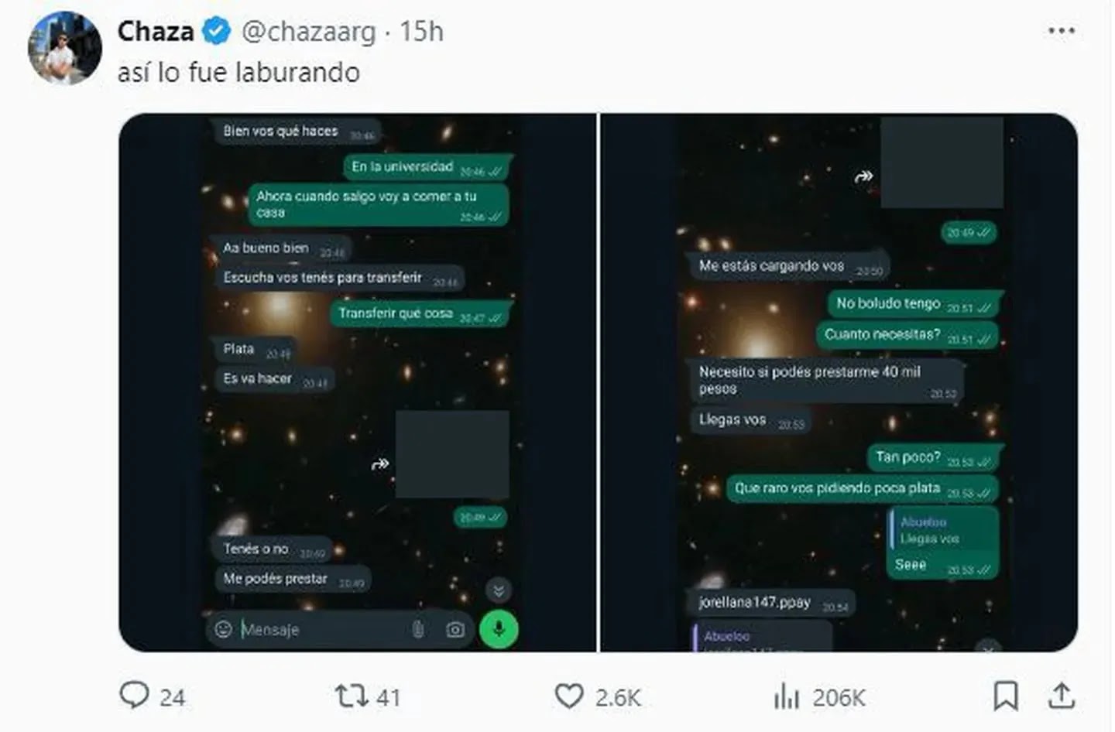This screenshot has height=732, width=1115.
Task: Click the scroll-down double chevron button
Action: pos(499,591)
